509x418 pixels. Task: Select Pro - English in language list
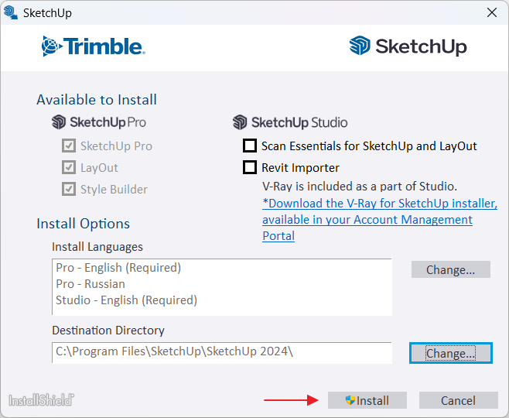[x=118, y=268]
